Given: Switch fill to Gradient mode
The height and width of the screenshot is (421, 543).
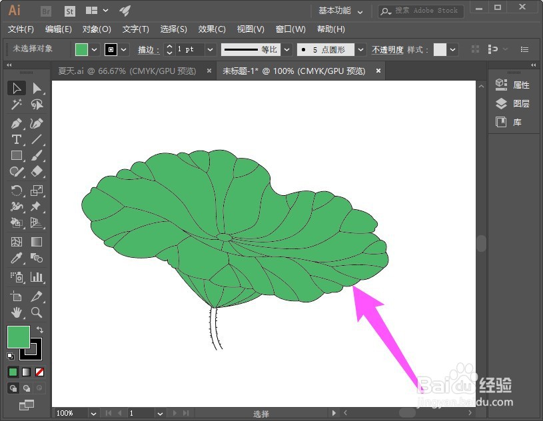Looking at the screenshot, I should pos(27,372).
